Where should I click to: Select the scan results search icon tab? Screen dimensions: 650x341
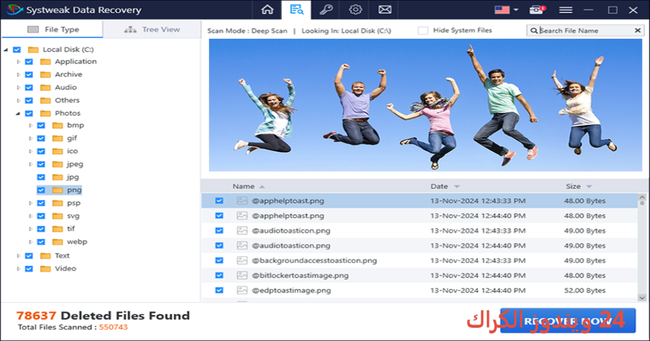296,10
